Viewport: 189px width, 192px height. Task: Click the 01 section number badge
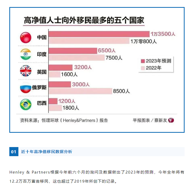coord(14,151)
